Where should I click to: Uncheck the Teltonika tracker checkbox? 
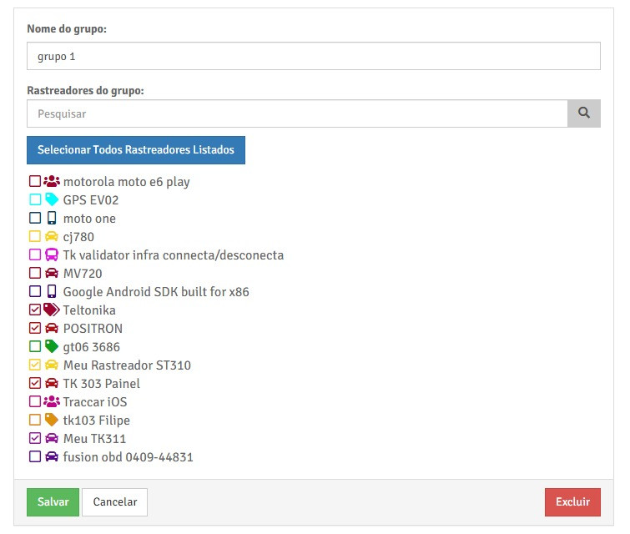(x=35, y=310)
